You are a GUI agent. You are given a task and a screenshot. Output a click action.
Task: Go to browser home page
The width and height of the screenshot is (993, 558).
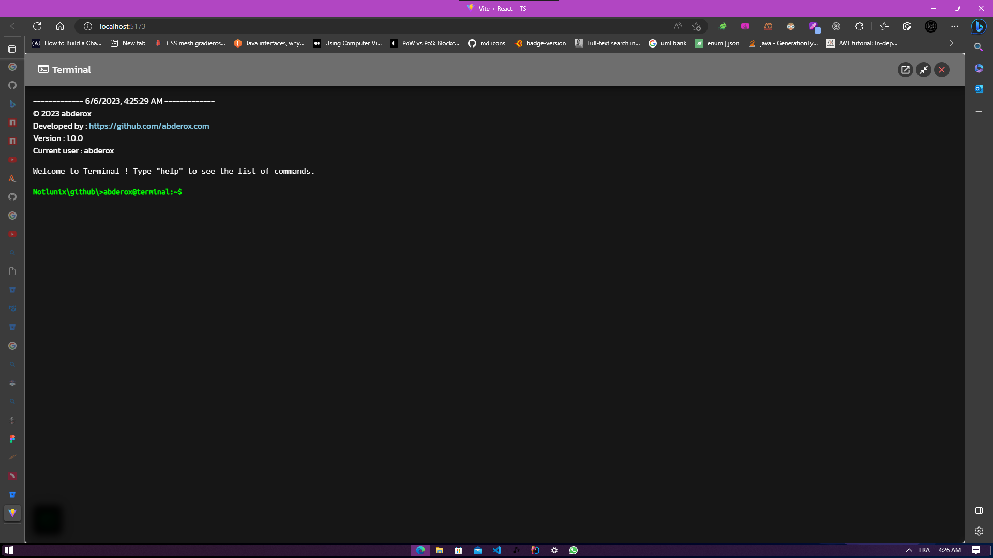click(60, 26)
